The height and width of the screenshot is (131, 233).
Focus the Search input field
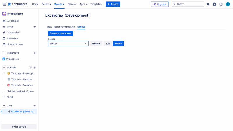(188, 4)
